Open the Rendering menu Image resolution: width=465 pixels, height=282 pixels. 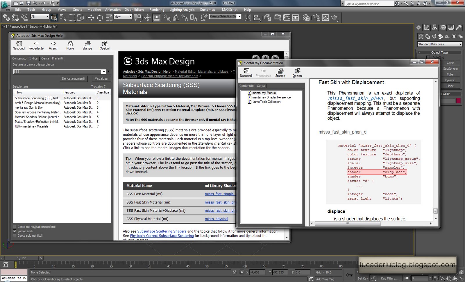157,10
